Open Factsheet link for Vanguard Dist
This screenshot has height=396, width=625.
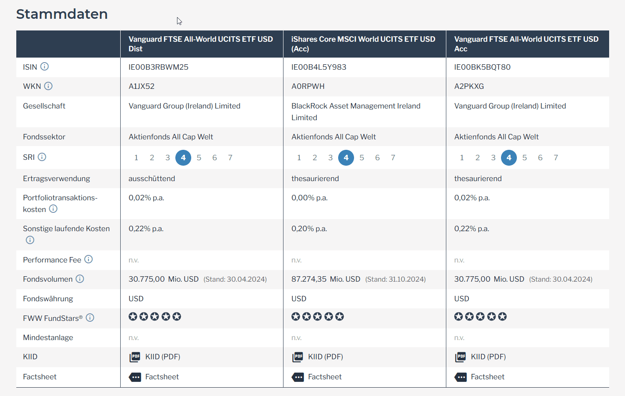click(162, 377)
